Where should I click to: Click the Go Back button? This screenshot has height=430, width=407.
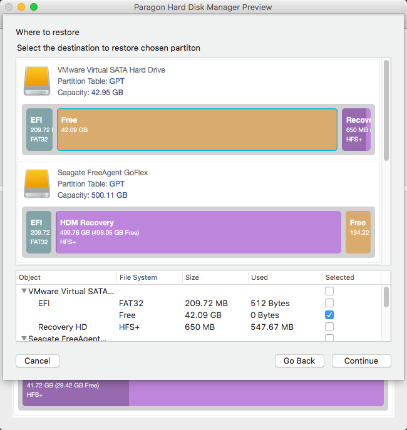tap(299, 361)
